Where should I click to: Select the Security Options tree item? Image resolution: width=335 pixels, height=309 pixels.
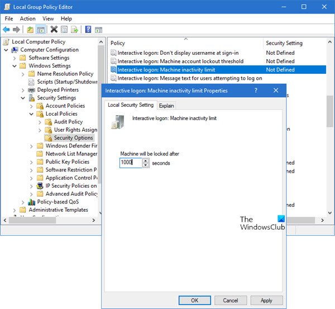coord(73,137)
